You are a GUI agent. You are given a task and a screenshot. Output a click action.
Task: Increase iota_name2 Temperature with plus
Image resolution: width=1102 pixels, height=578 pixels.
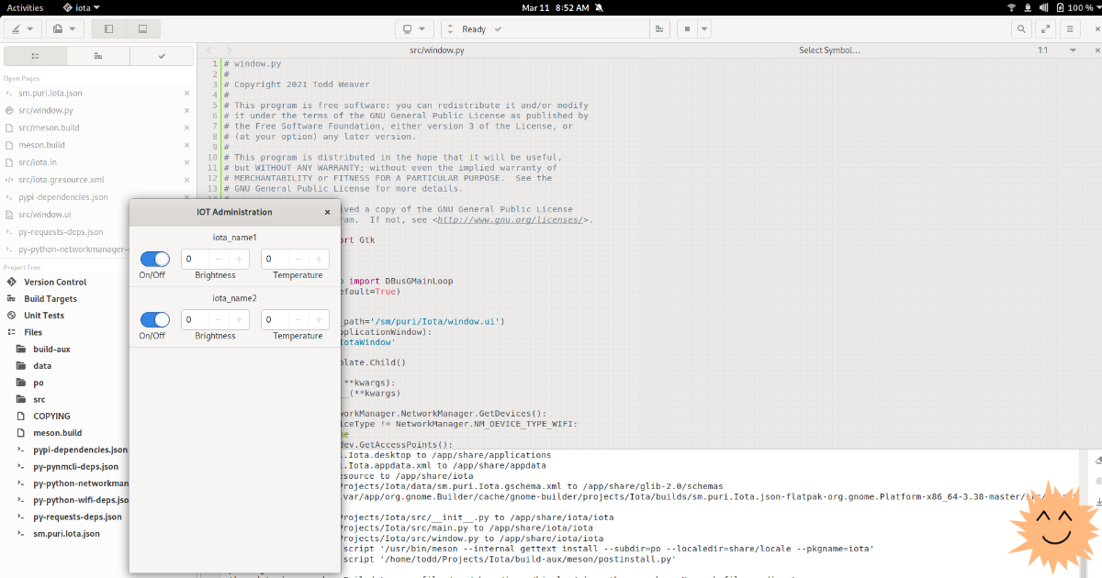click(x=319, y=320)
